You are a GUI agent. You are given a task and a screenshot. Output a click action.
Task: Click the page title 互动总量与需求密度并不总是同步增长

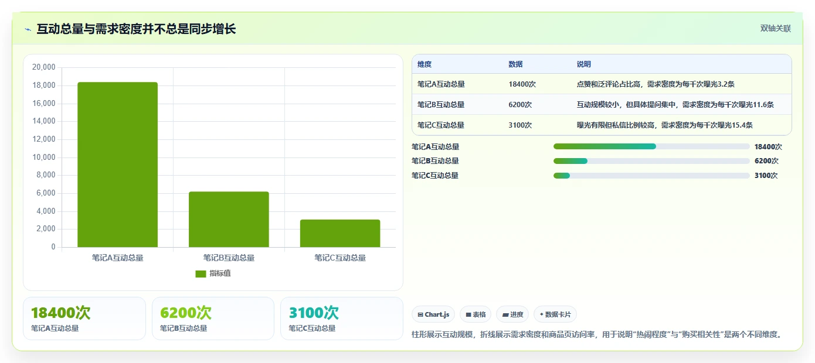coord(136,29)
